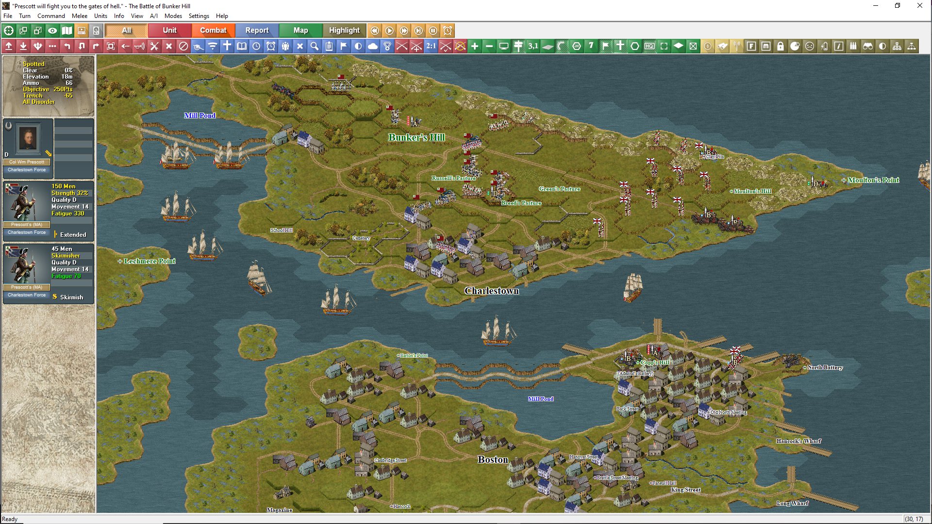This screenshot has height=524, width=932.
Task: Click the clipboard report icon
Action: coord(329,46)
